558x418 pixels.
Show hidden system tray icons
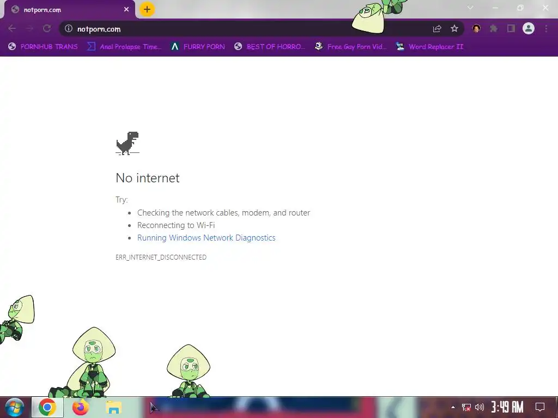453,407
